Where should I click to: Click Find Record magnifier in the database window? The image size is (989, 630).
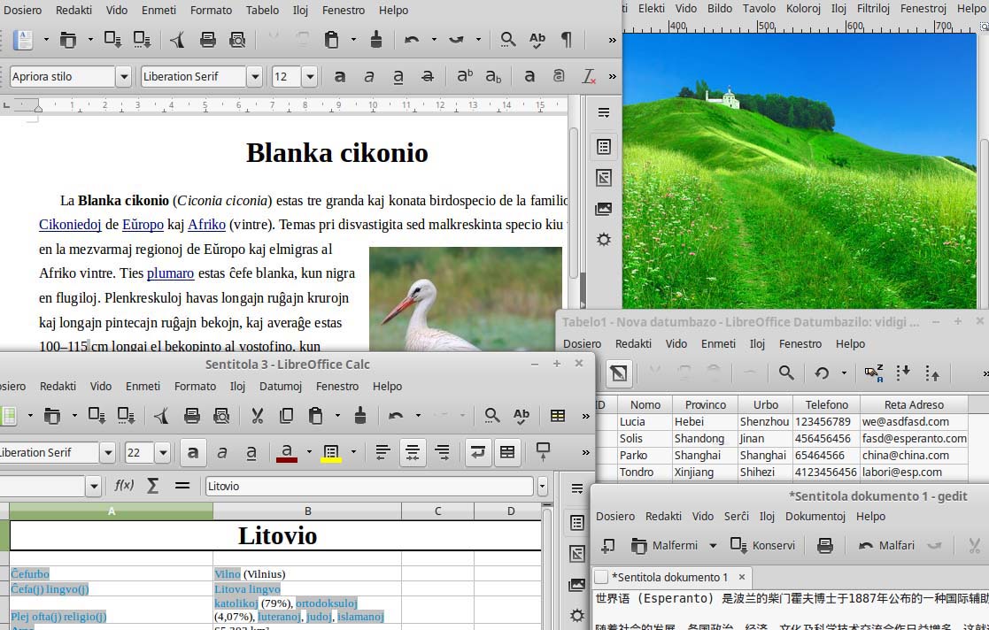click(786, 373)
